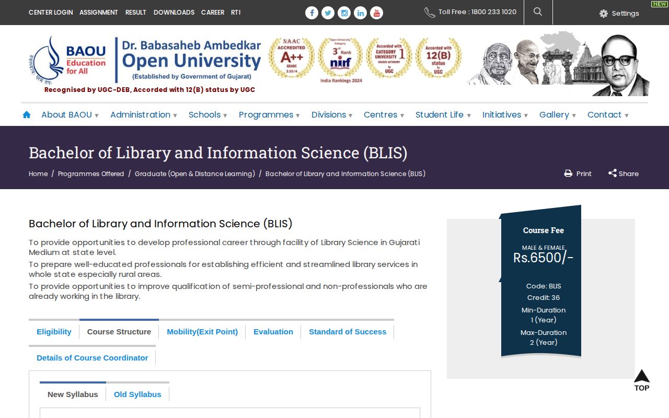Click the leaders portrait banner image

click(558, 64)
